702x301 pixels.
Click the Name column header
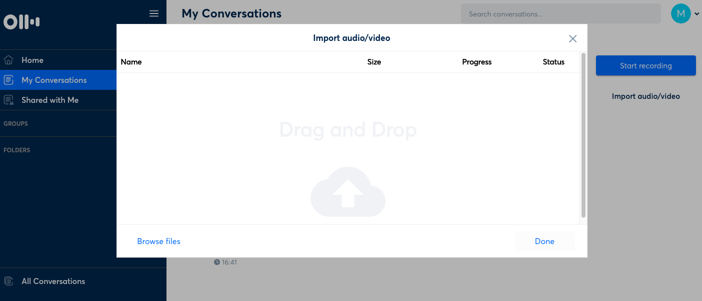coord(131,61)
